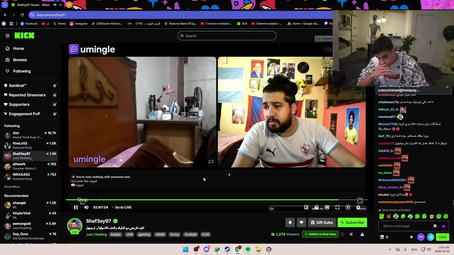This screenshot has height=255, width=454.
Task: Open emoji picker in chat input
Action: [435, 226]
